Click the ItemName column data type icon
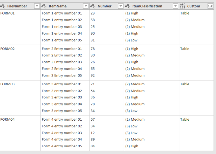Screen dimensions: 216x154 (x=44, y=6)
